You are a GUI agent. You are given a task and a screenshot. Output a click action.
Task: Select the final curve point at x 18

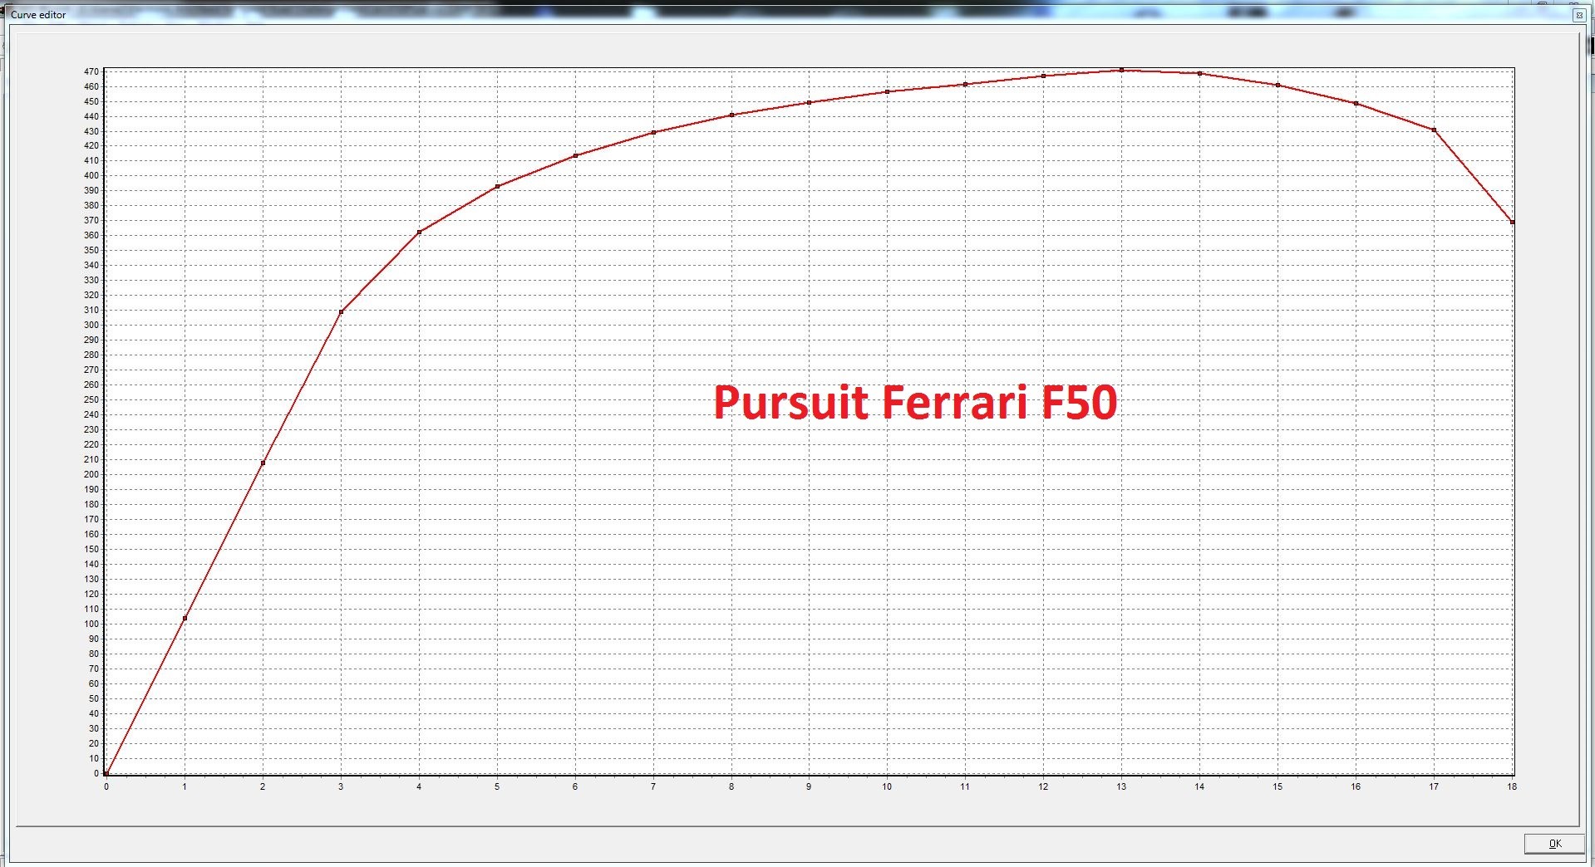pyautogui.click(x=1512, y=222)
